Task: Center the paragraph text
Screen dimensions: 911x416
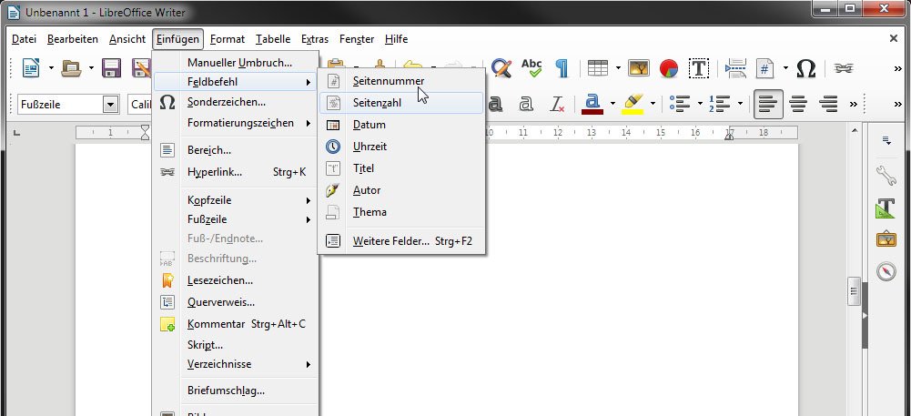Action: (799, 105)
